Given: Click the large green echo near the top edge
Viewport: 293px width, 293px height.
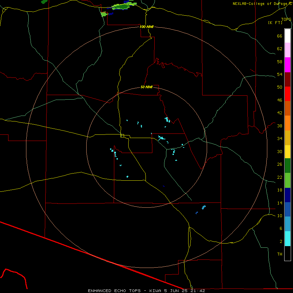Looking at the screenshot, I should [x=123, y=6].
